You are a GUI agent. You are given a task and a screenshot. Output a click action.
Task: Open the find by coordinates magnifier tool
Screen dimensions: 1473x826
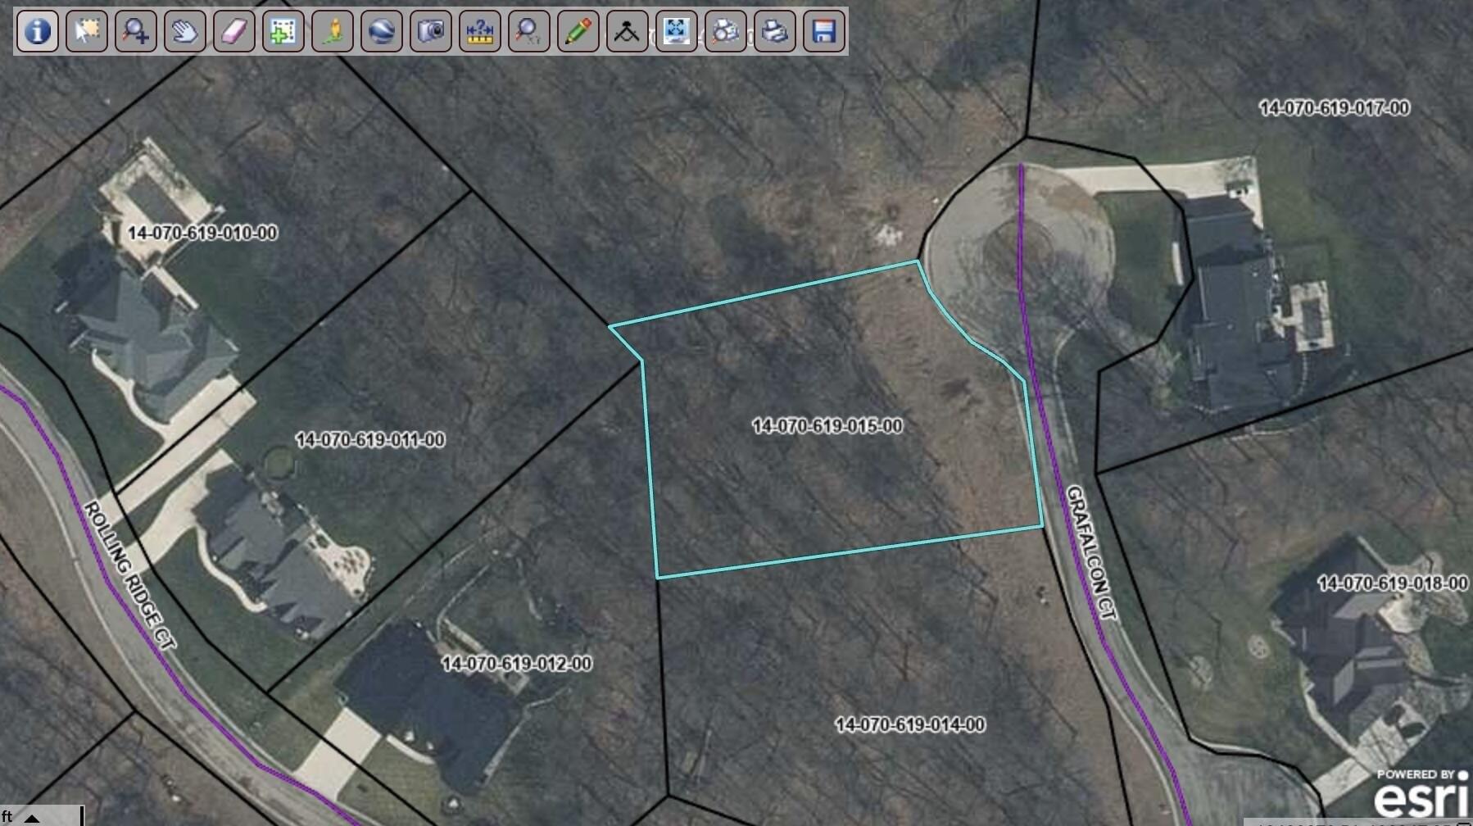(529, 31)
